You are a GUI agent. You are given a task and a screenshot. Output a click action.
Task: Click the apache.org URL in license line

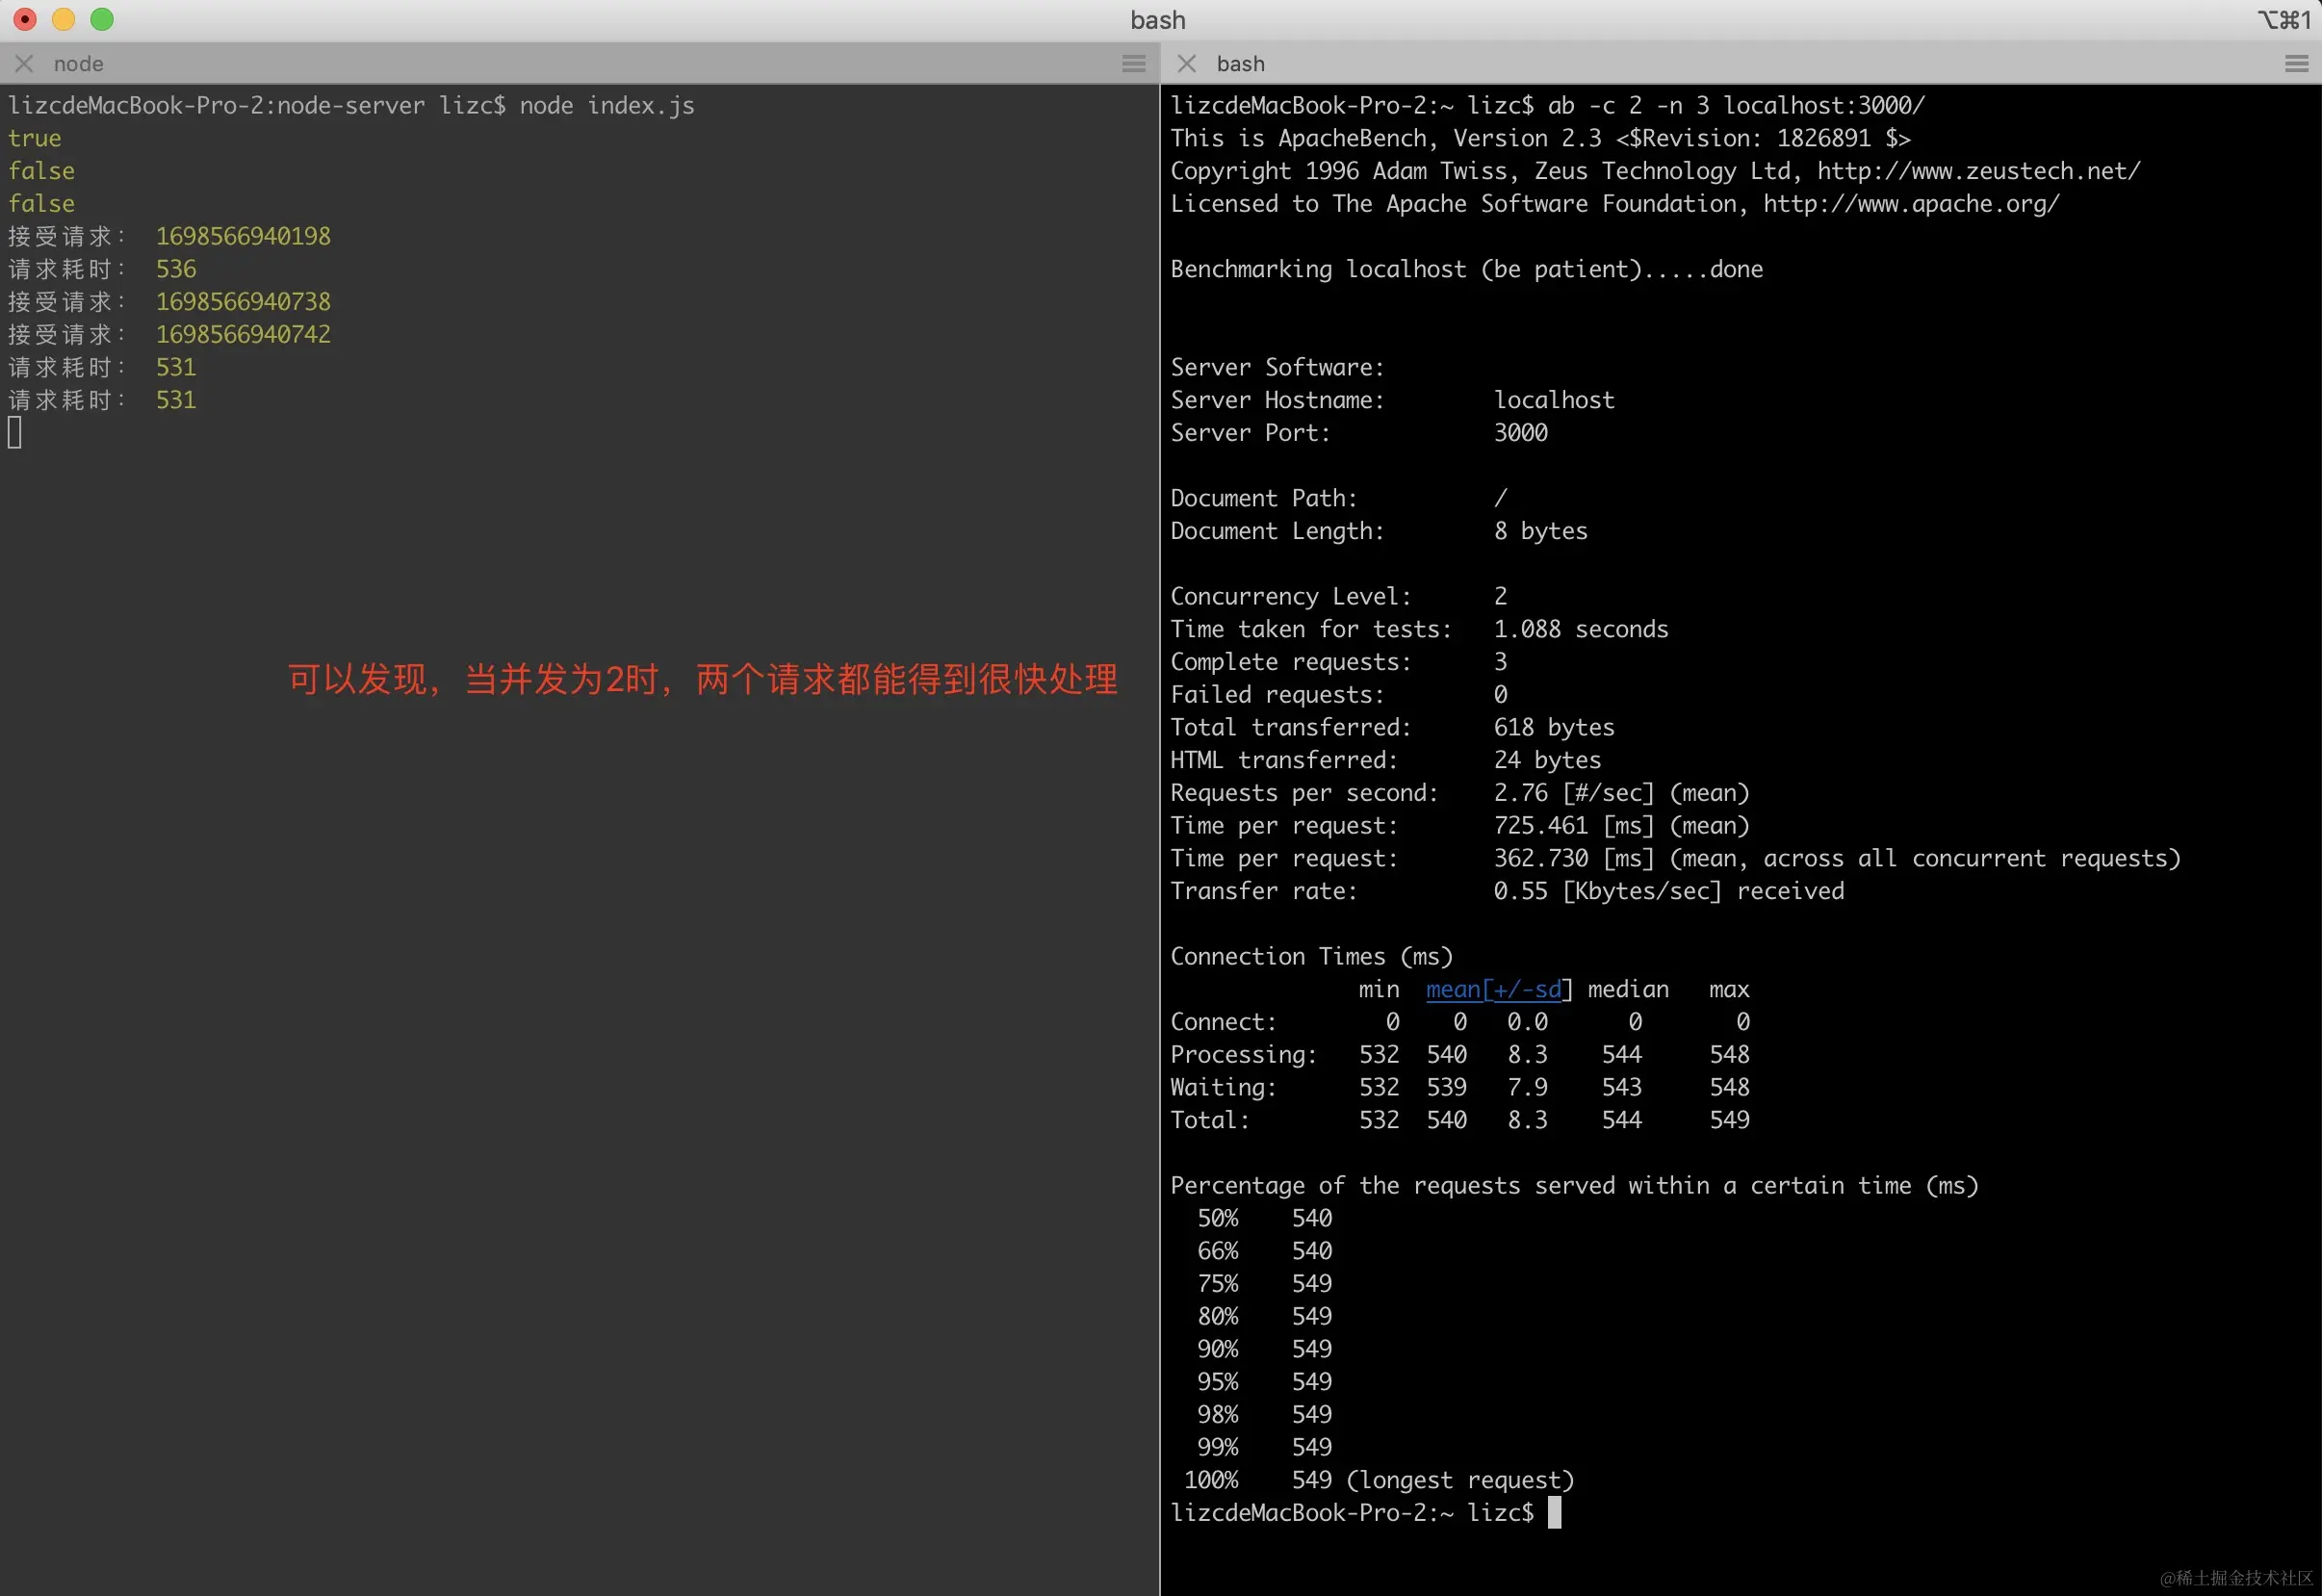coord(1910,204)
